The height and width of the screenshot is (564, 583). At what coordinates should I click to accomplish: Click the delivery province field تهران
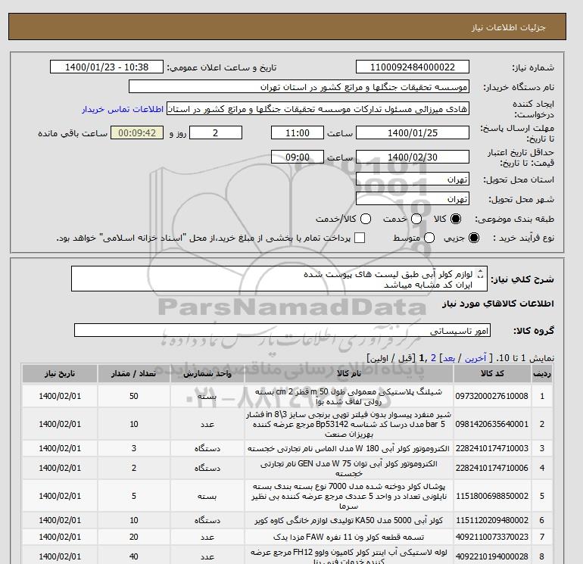[413, 179]
